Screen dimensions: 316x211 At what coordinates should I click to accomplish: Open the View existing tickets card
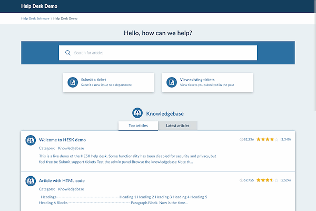click(x=208, y=82)
